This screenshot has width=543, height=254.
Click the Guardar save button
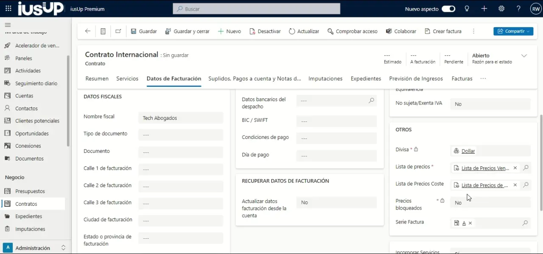tap(144, 31)
